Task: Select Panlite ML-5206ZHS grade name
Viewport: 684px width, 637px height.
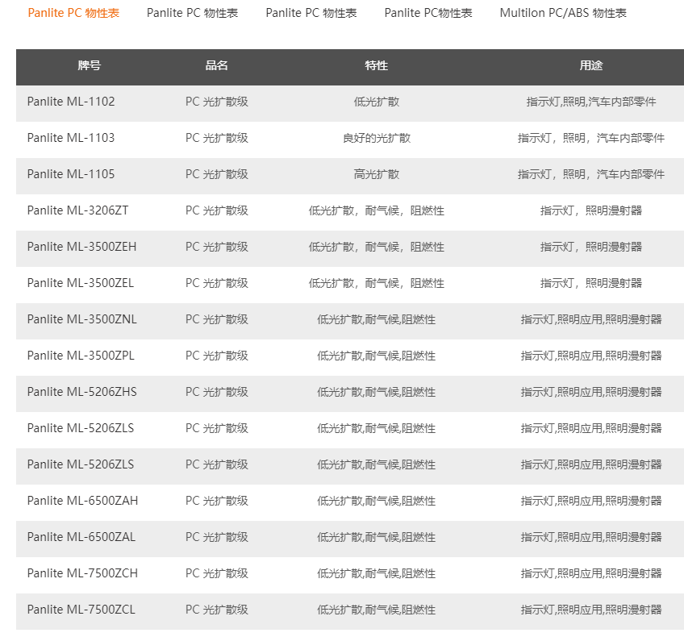Action: click(81, 392)
